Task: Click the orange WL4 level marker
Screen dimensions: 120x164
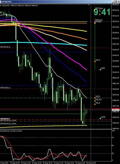Action: [95, 104]
